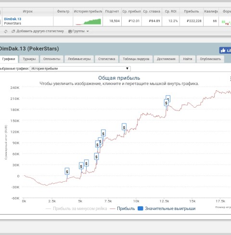
Task: Toggle the Прибыль legend series
Action: pyautogui.click(x=122, y=209)
